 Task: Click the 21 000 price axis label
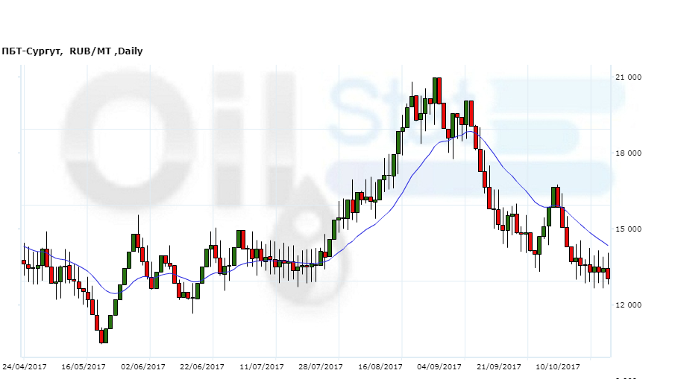(x=628, y=77)
